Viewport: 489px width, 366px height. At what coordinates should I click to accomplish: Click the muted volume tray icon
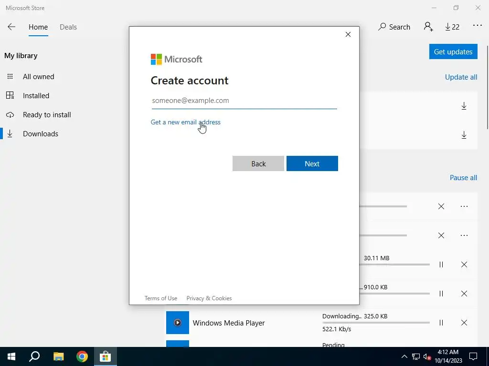tap(427, 356)
